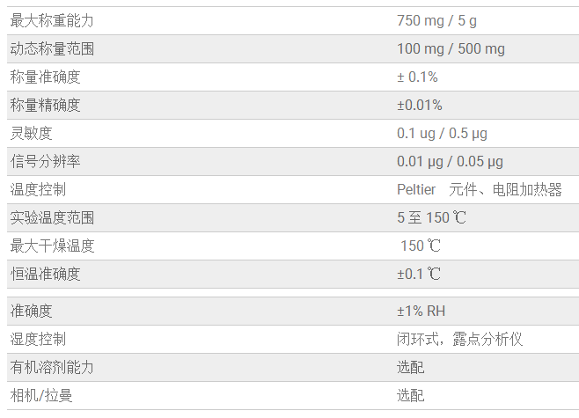Select the 5 至 150 ℃ value
The height and width of the screenshot is (418, 579).
[431, 217]
